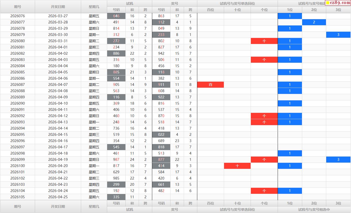Click the red 百 cell for draw 2026087
Image resolution: width=351 pixels, height=213 pixels.
click(x=211, y=85)
